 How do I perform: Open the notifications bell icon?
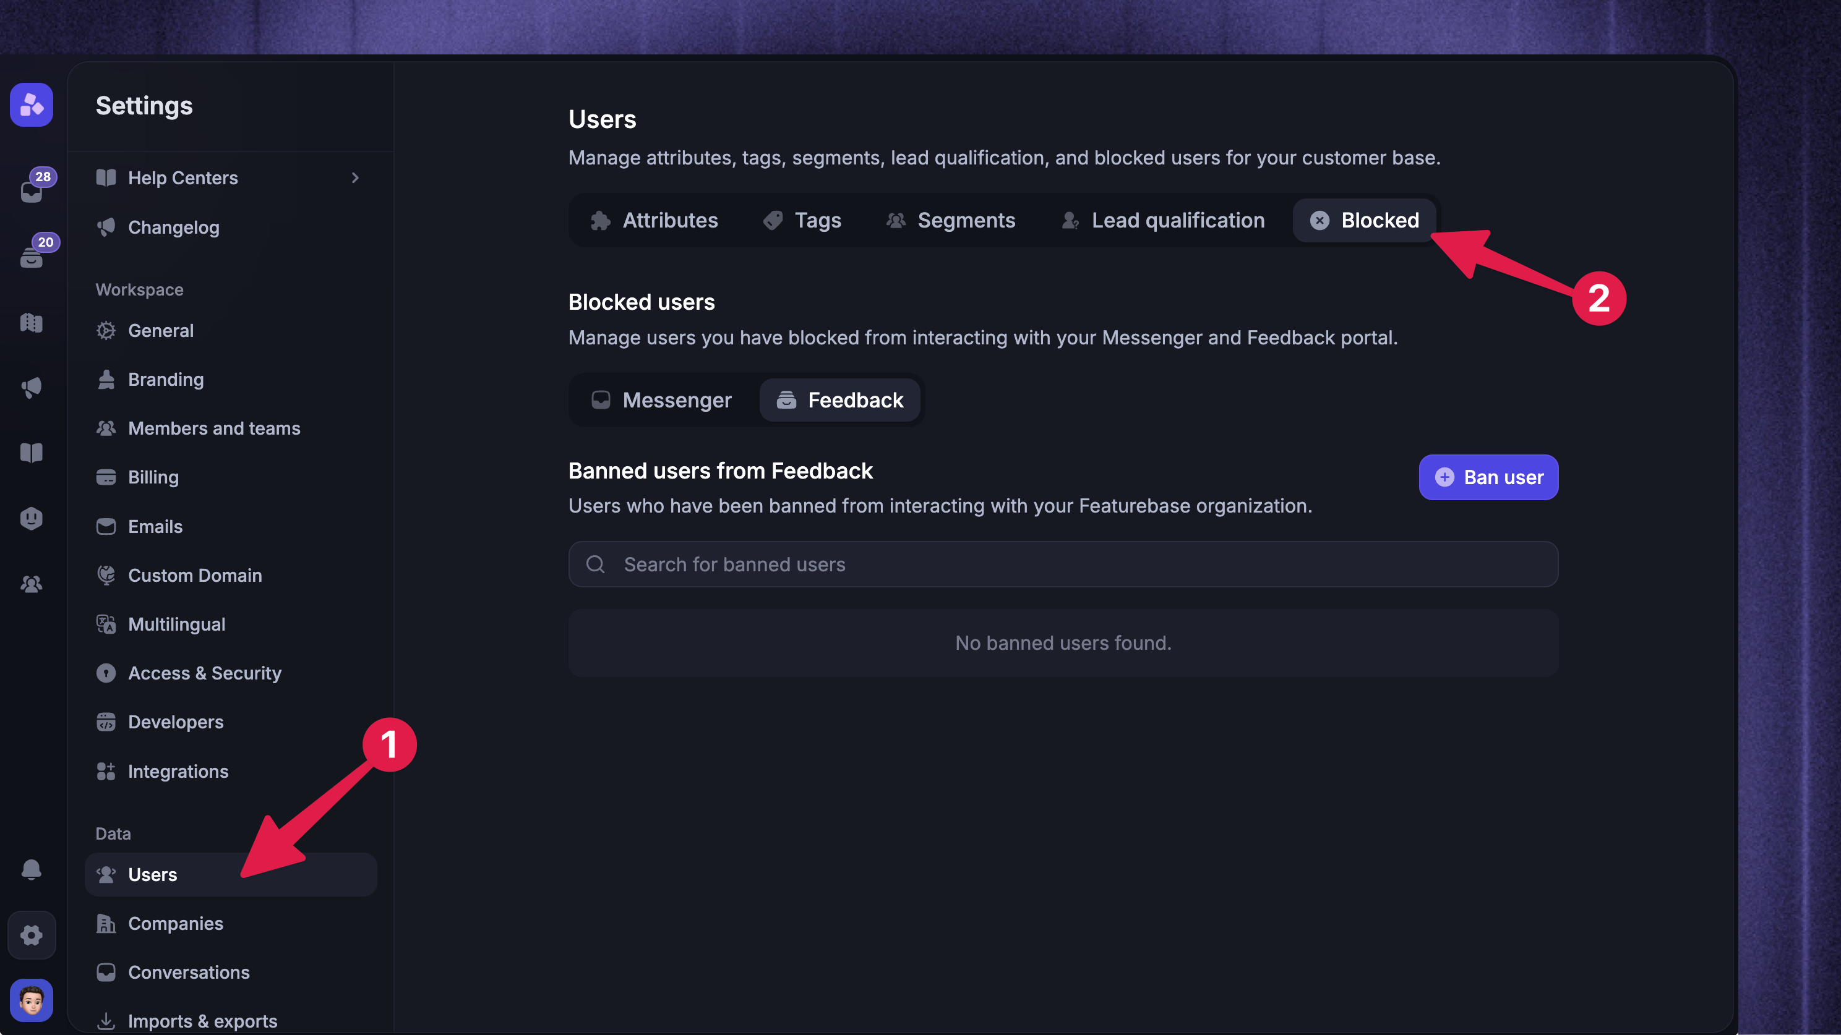tap(32, 869)
